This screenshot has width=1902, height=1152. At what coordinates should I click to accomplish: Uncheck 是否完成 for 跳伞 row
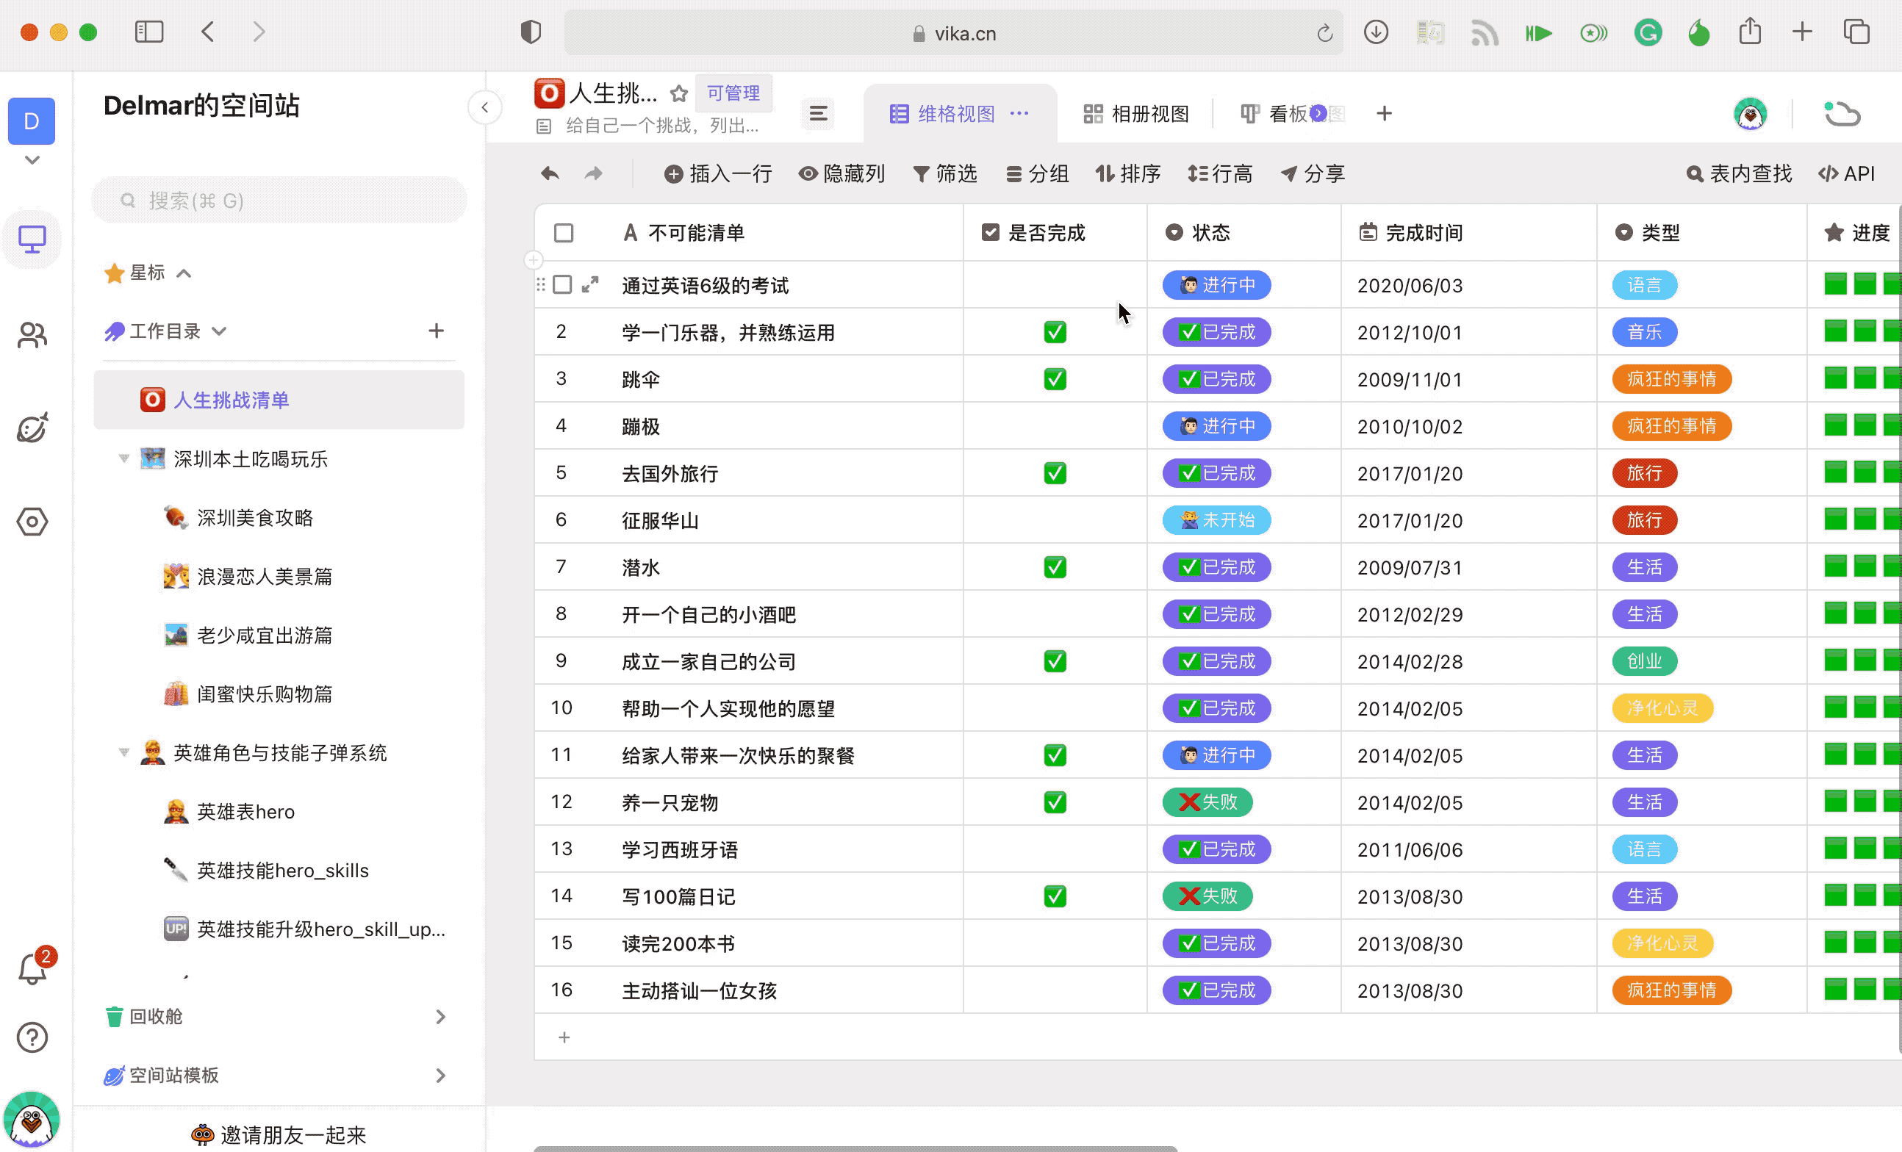pyautogui.click(x=1055, y=379)
